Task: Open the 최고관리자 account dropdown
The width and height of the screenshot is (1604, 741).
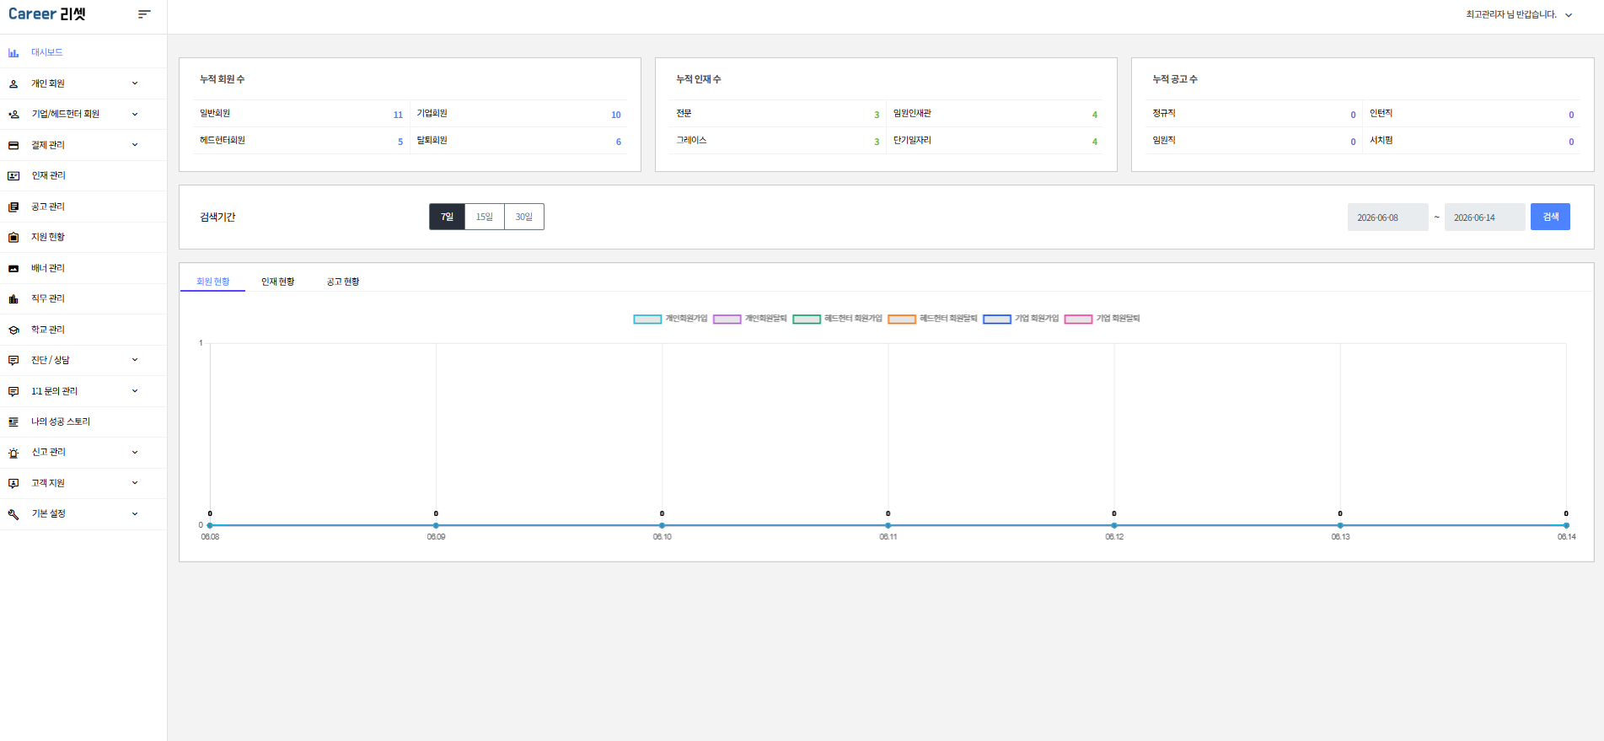Action: point(1519,15)
